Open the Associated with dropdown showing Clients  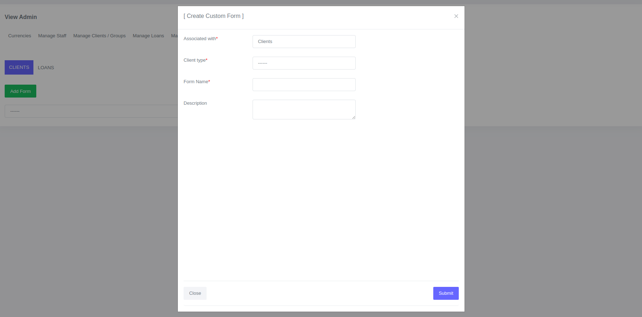pos(304,42)
